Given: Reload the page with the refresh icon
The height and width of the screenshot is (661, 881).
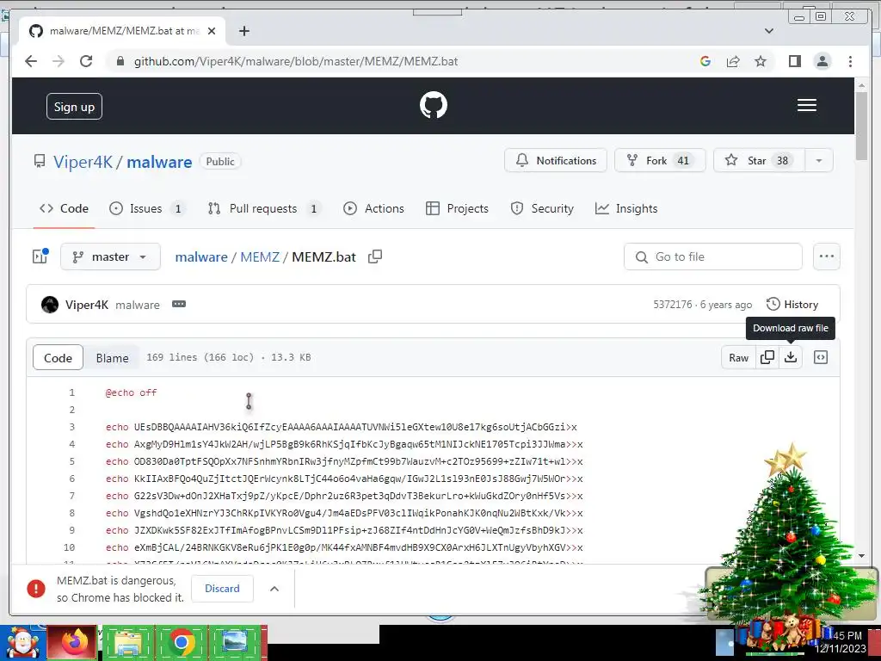Looking at the screenshot, I should pos(86,61).
